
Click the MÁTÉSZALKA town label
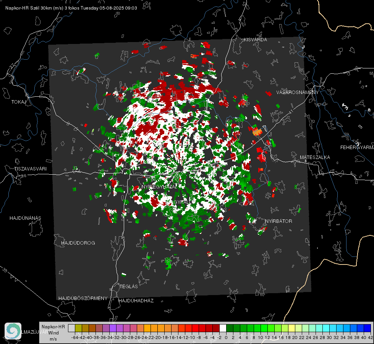point(315,157)
